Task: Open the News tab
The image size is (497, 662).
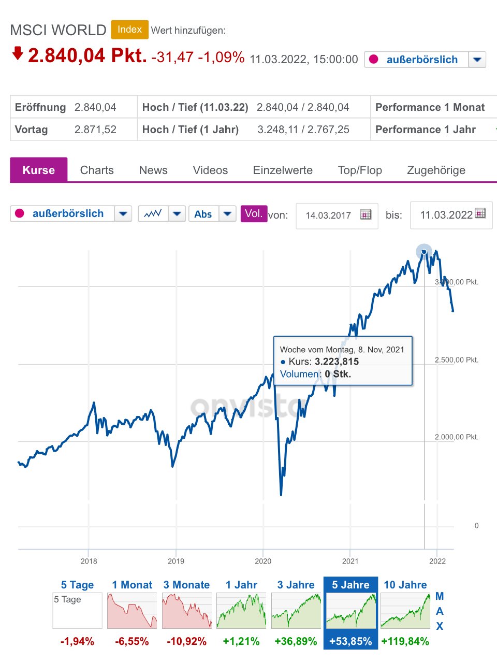Action: [x=153, y=170]
